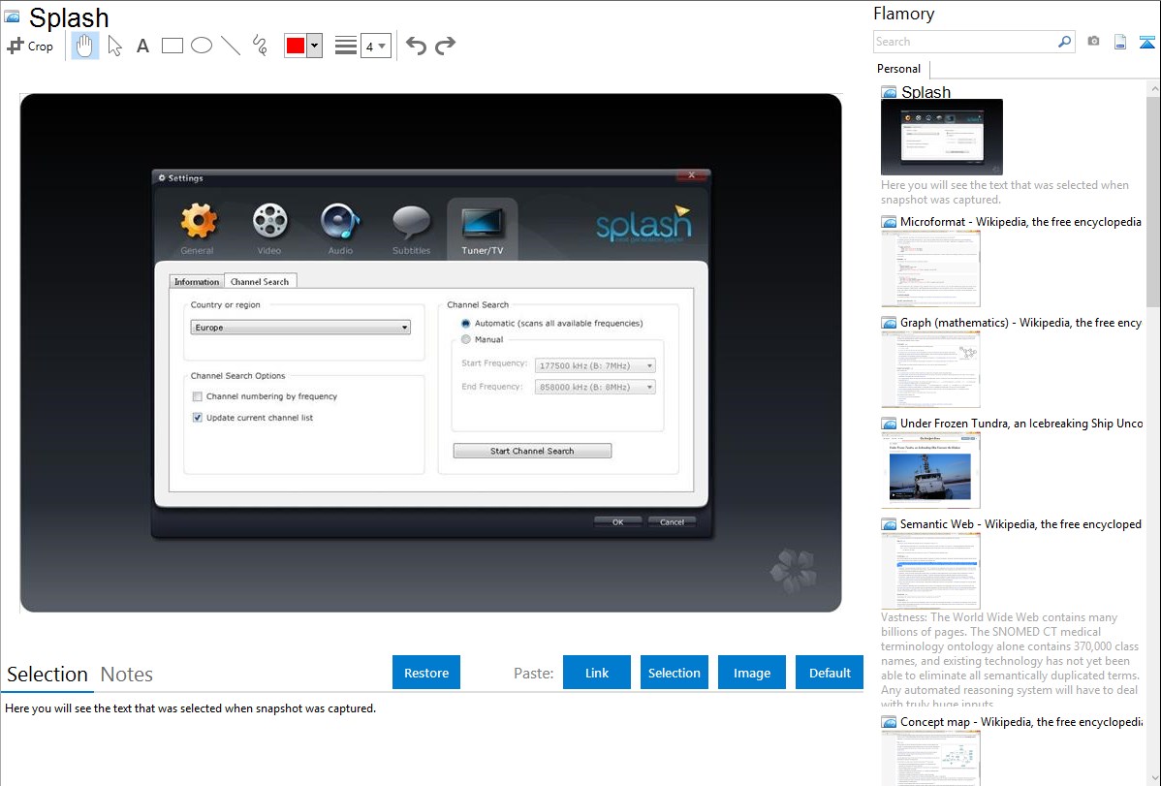Image resolution: width=1161 pixels, height=786 pixels.
Task: Choose the arrow pointer tool
Action: 114,46
